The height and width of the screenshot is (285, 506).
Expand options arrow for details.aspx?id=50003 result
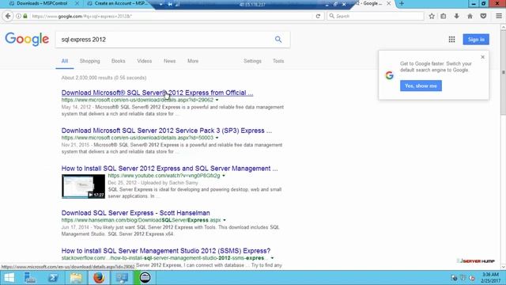point(217,138)
